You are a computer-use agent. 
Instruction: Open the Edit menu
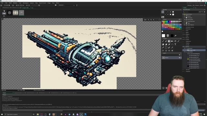coord(6,3)
